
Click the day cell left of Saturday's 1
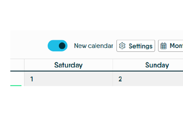[x=17, y=78]
